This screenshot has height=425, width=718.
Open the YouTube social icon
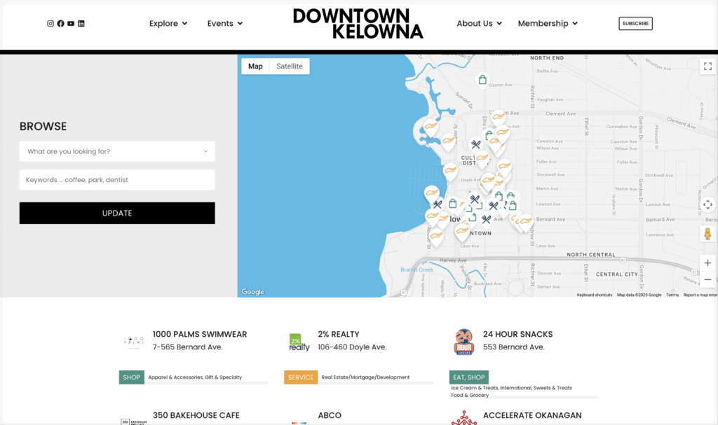click(x=71, y=24)
